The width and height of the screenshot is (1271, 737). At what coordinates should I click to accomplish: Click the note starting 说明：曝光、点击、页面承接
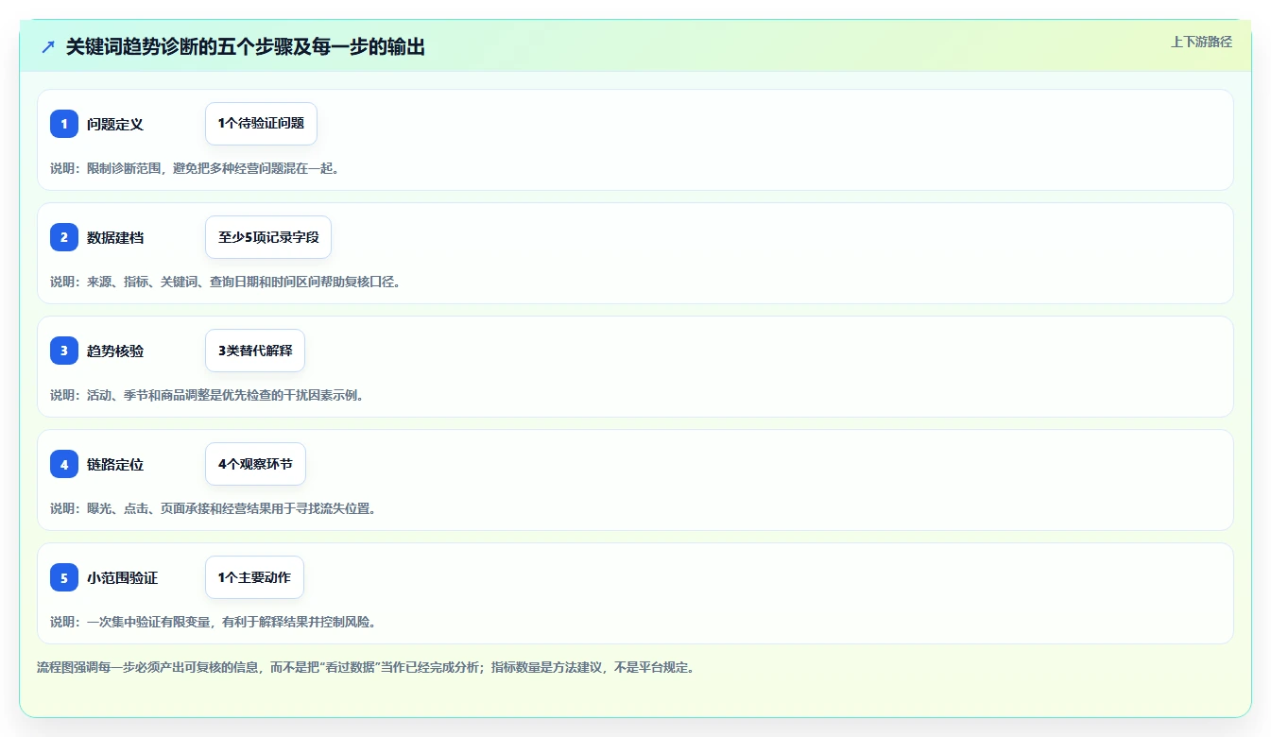pos(213,508)
